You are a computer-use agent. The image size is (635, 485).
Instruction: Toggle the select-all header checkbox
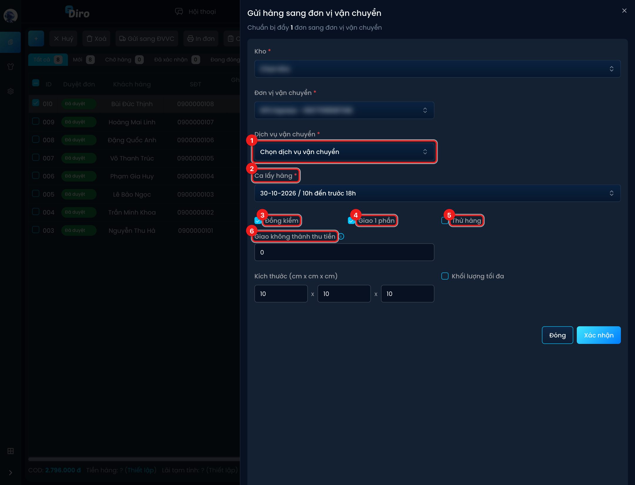[36, 83]
